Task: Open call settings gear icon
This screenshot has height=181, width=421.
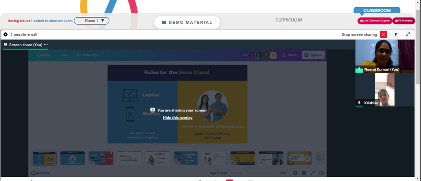Action: tap(5, 35)
